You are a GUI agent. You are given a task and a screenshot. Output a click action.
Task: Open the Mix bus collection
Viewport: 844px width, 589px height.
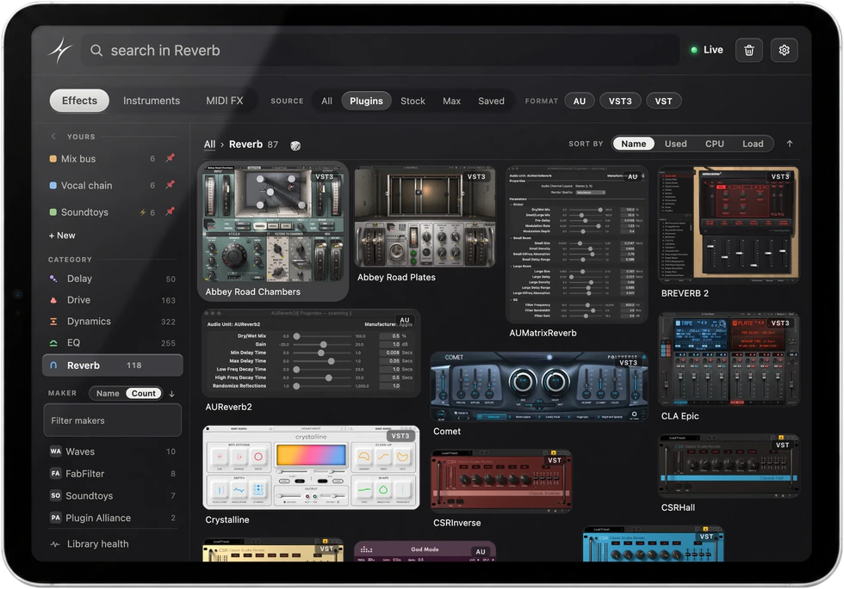113,158
